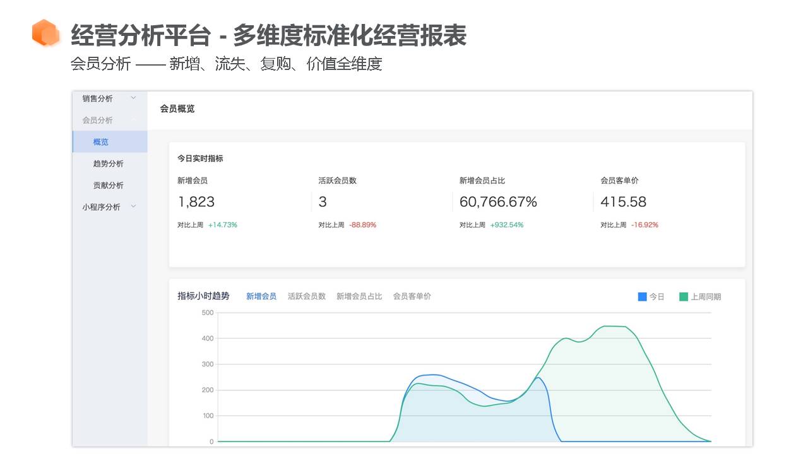Toggle the green 上周同期 legend swatch
Viewport: 808px width, 454px height.
pos(684,296)
